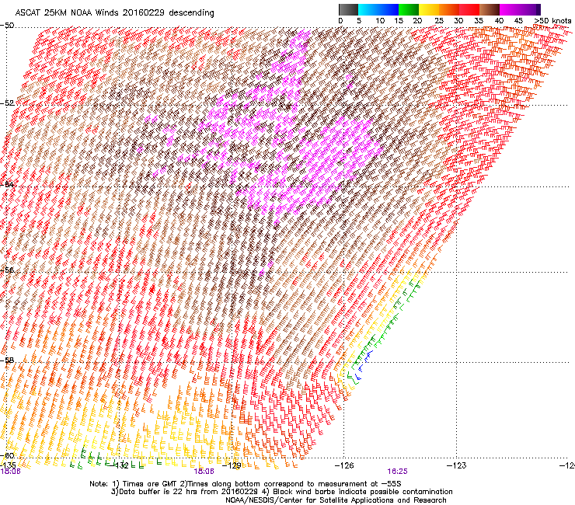The height and width of the screenshot is (505, 575).
Task: Click the -60 latitude axis label
Action: tap(7, 456)
